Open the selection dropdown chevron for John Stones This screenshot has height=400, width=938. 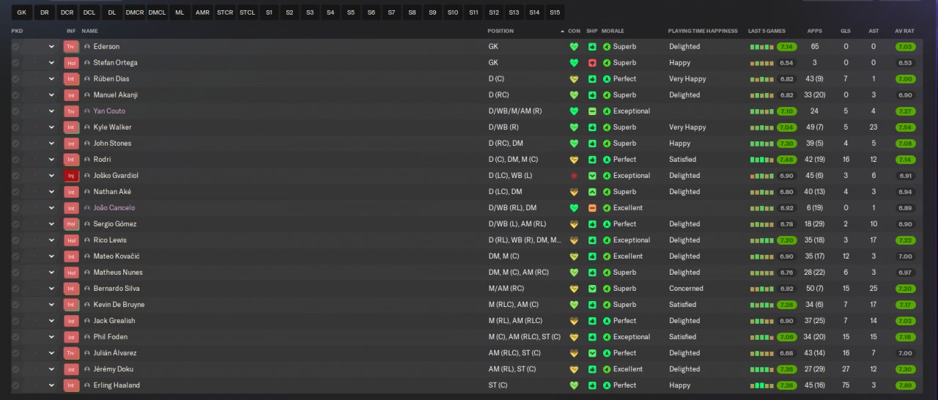click(51, 143)
